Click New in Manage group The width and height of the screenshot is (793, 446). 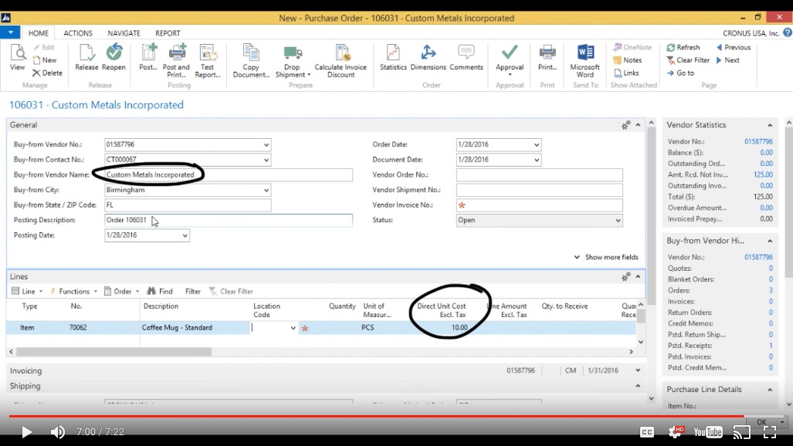(x=45, y=59)
